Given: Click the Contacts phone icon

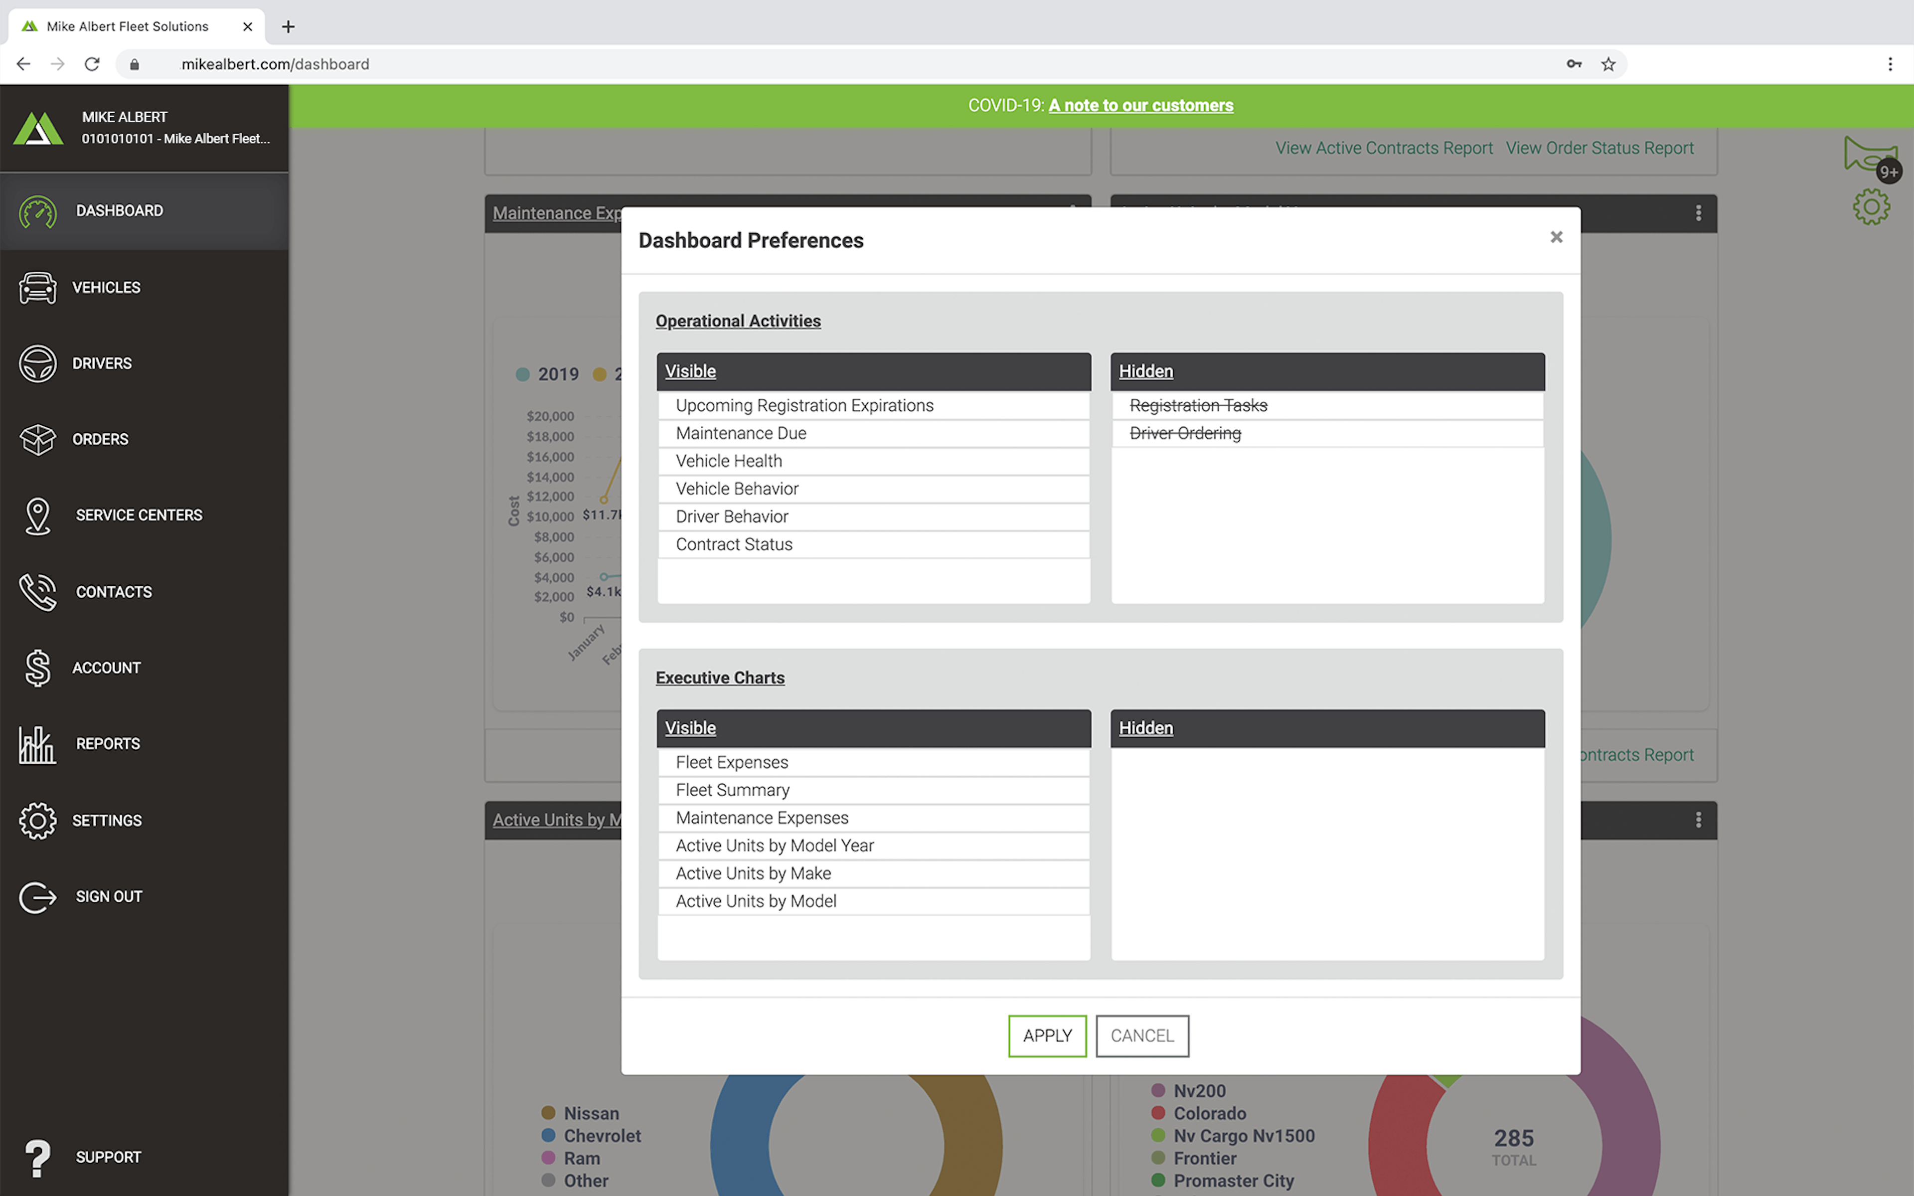Looking at the screenshot, I should (37, 592).
